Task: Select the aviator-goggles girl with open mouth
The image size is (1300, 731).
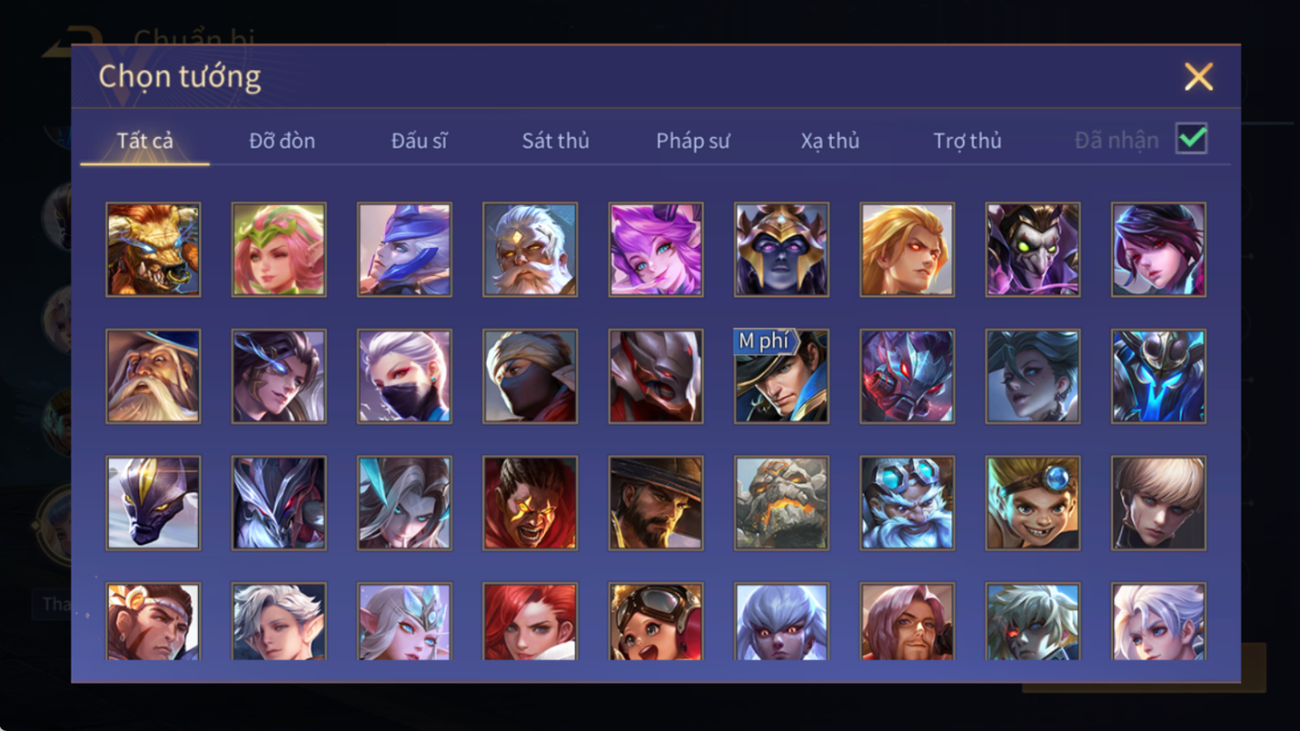Action: tap(656, 621)
